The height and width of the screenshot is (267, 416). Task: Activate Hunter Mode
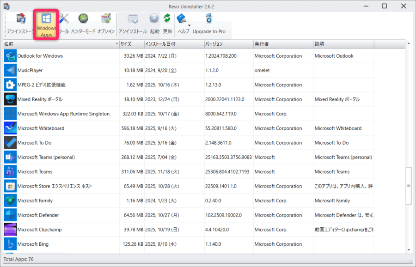[x=83, y=18]
